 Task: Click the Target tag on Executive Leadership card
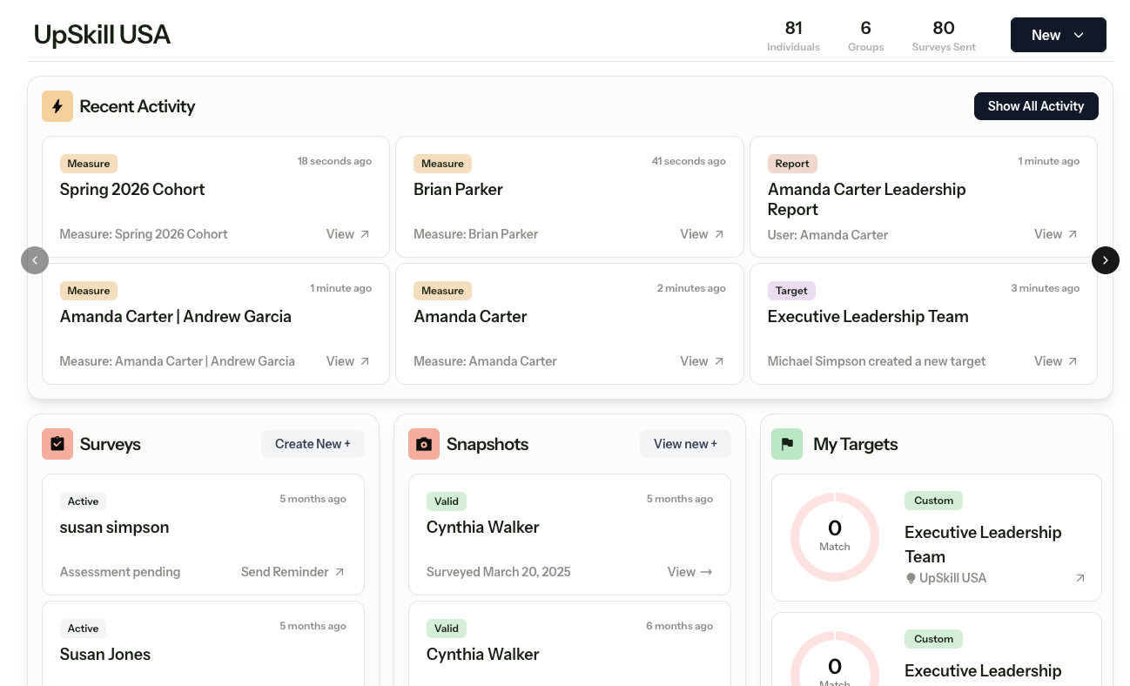click(x=791, y=291)
